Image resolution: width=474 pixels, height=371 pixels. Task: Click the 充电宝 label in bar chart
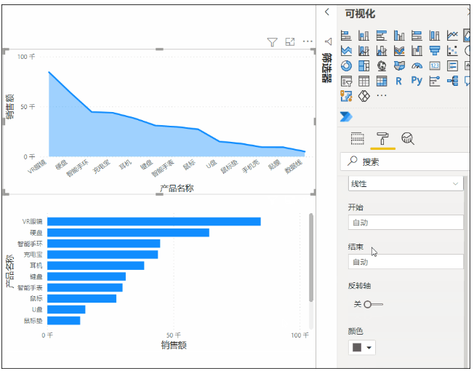tap(33, 255)
